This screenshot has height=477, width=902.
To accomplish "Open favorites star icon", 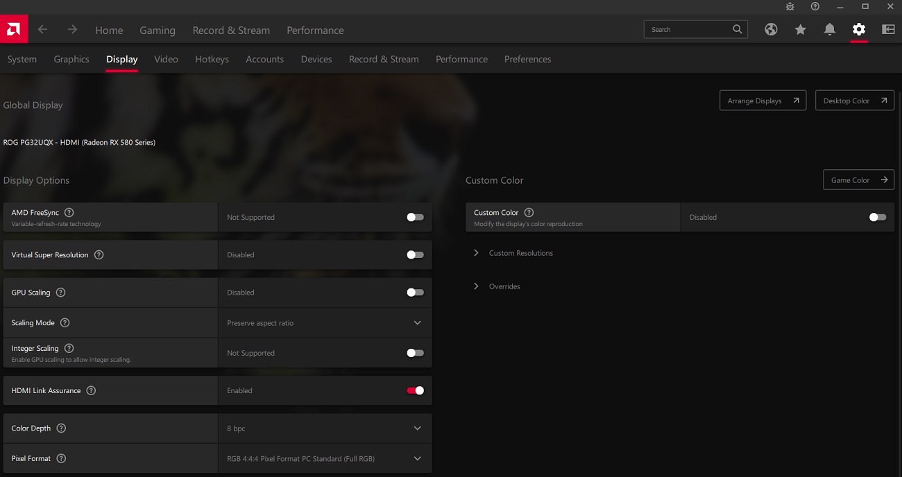I will pos(800,29).
